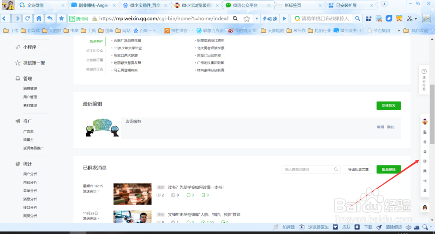Click the new tab plus button
The height and width of the screenshot is (234, 435).
[x=384, y=4]
